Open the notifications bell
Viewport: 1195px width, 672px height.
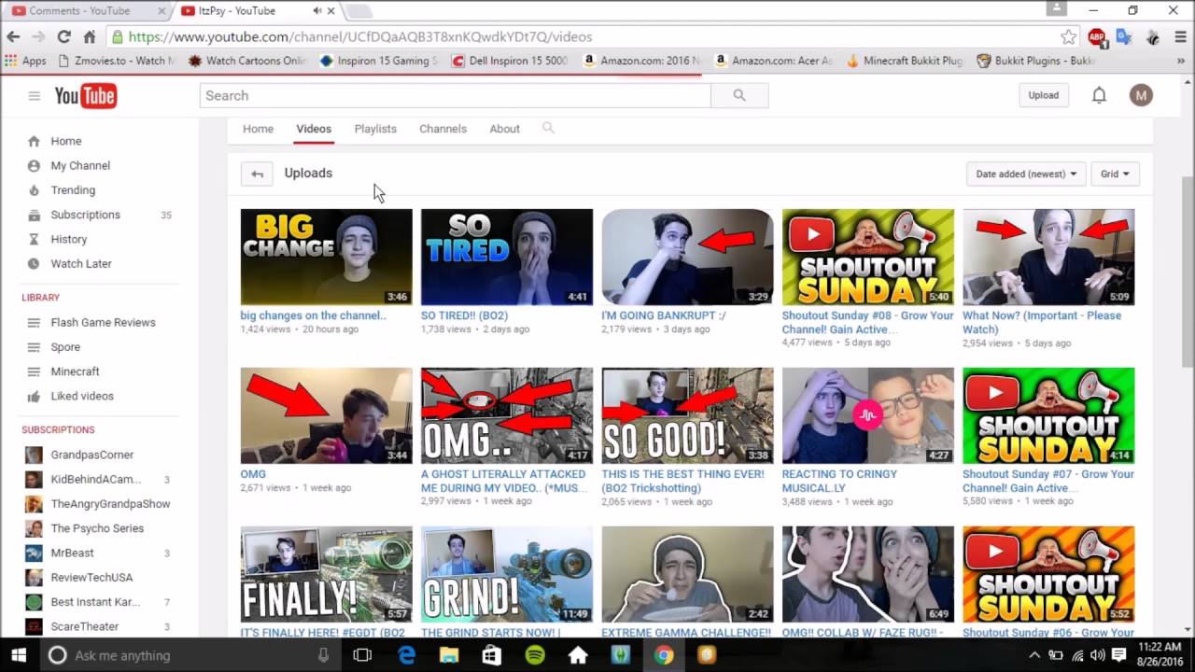click(1099, 95)
